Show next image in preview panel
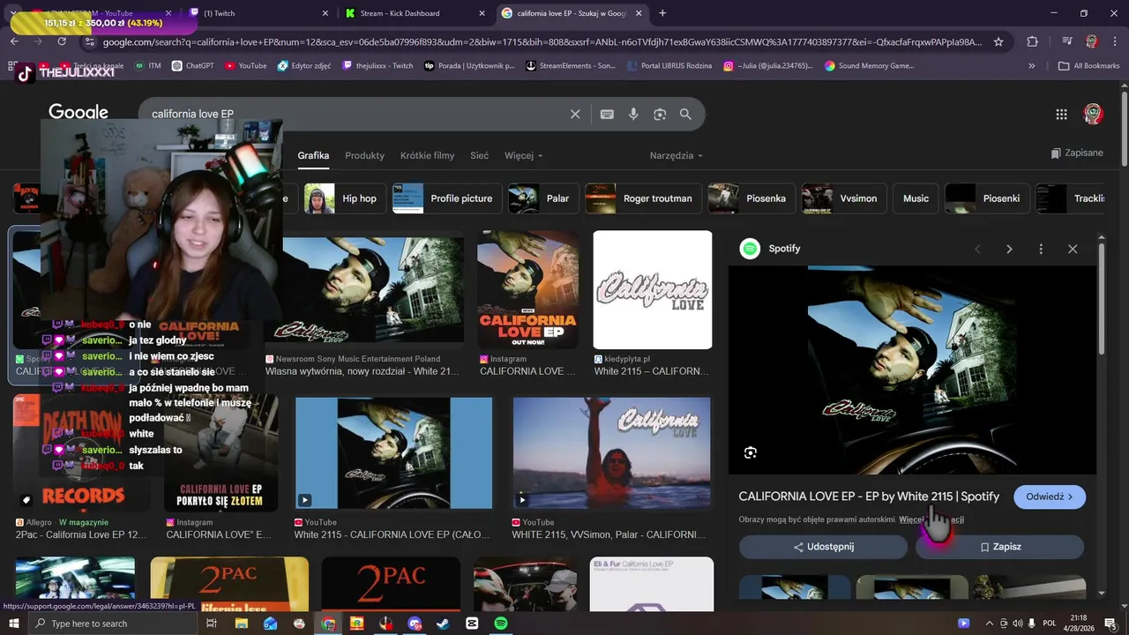Image resolution: width=1129 pixels, height=635 pixels. [1009, 249]
